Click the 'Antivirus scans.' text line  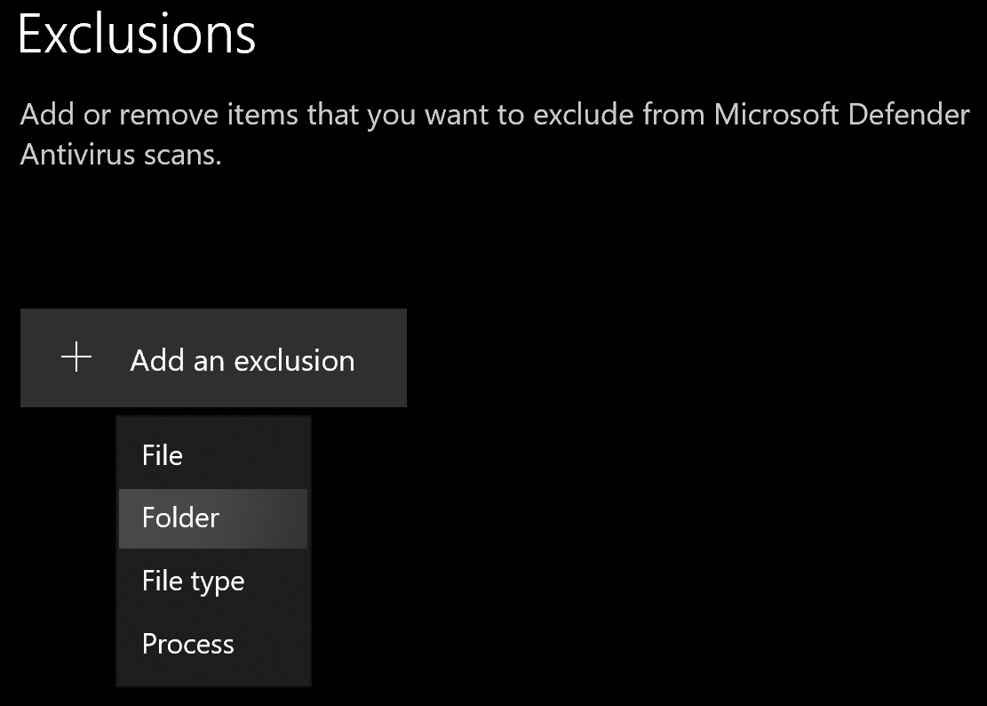pos(121,155)
